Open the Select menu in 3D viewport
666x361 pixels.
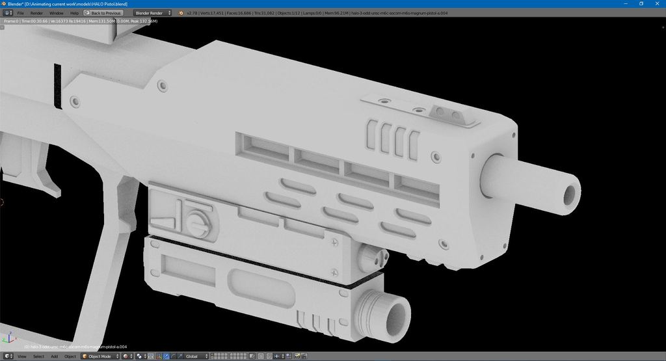(x=38, y=356)
